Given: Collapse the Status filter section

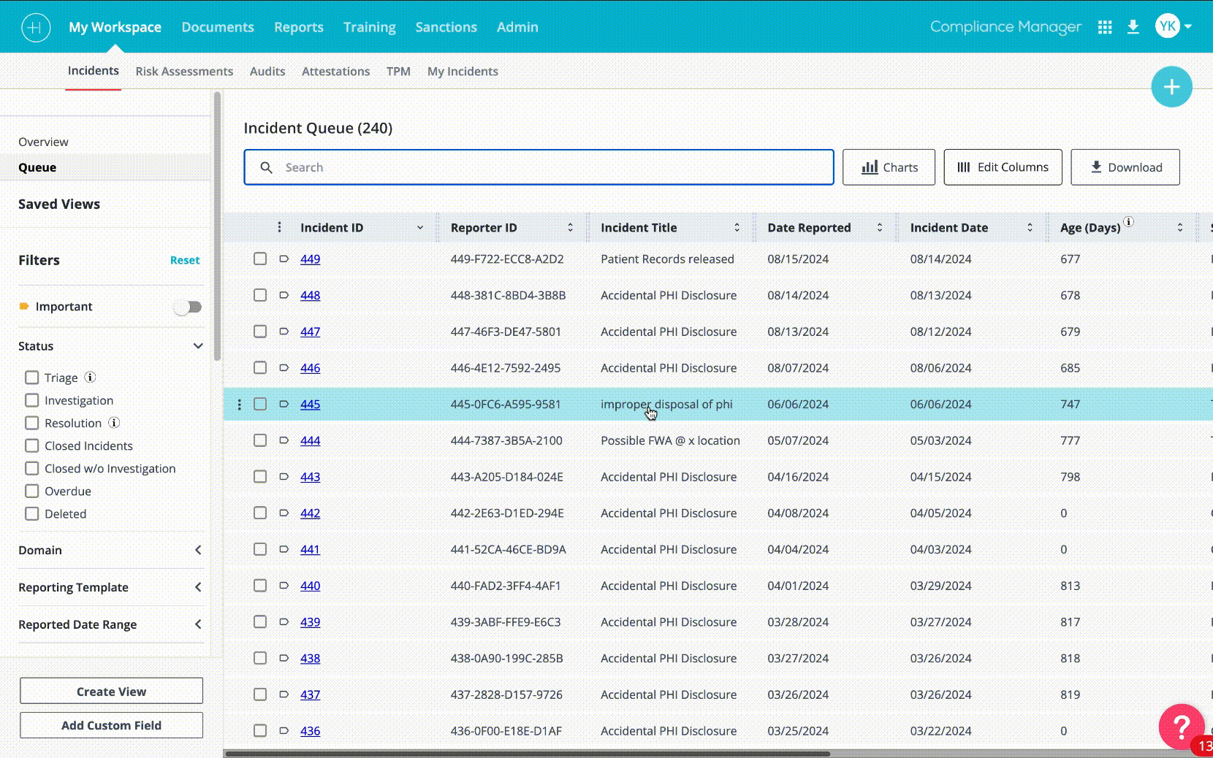Looking at the screenshot, I should tap(198, 346).
